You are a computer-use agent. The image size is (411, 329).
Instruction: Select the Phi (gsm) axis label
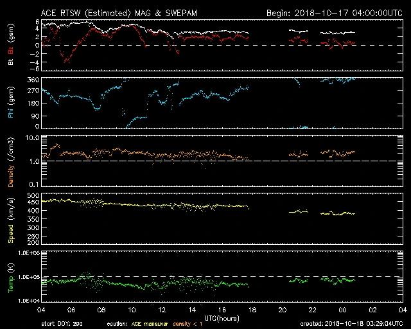coord(11,103)
